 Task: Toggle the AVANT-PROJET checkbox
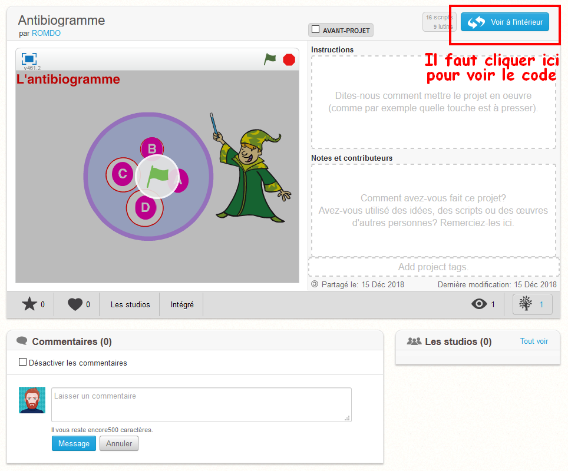coord(316,29)
